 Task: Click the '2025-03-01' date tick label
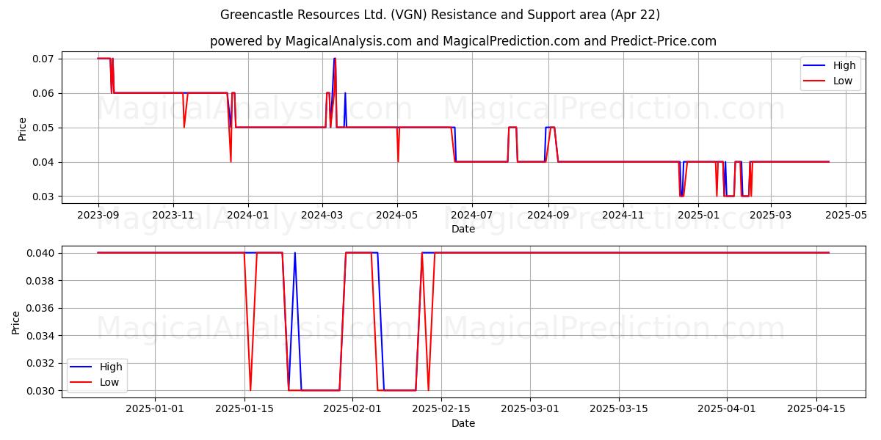click(530, 409)
